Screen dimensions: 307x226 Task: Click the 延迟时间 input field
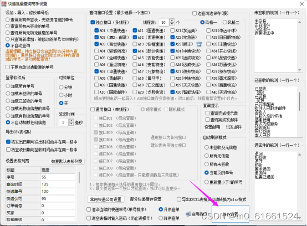[64, 122]
